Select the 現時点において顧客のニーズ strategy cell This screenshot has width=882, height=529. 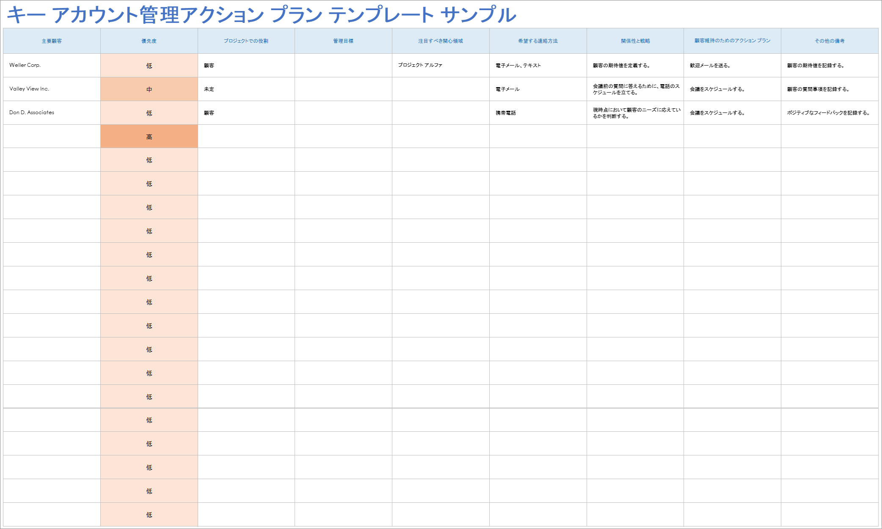(635, 112)
